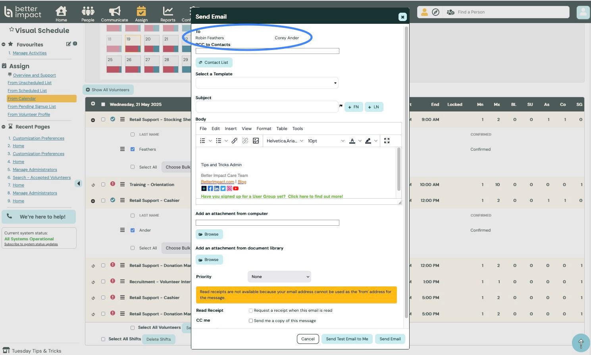This screenshot has height=355, width=591.
Task: Click into the Subject input field
Action: [267, 107]
